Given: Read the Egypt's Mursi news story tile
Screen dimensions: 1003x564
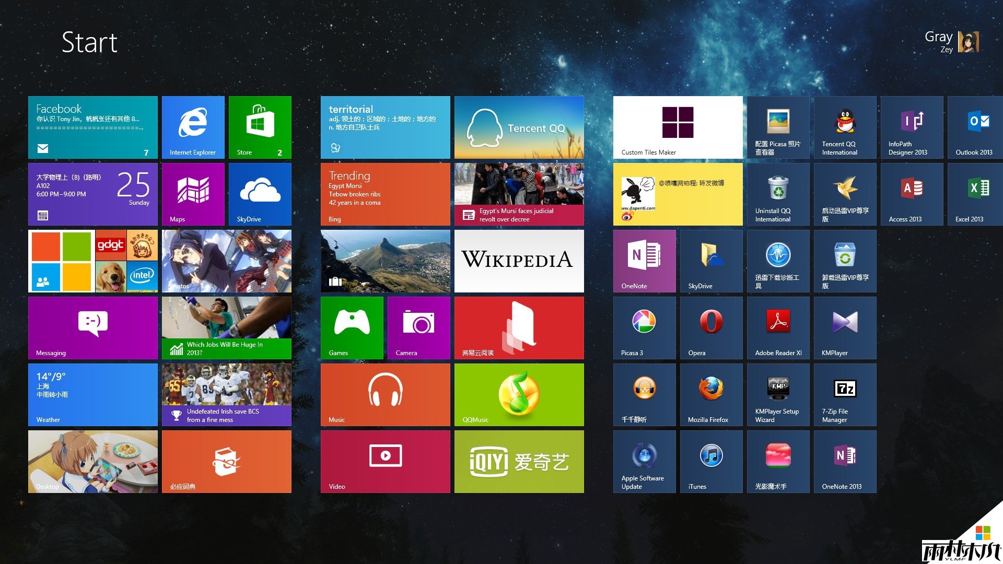Looking at the screenshot, I should (x=519, y=194).
